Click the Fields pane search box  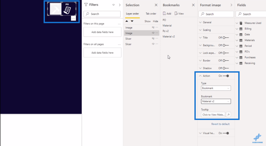point(251,14)
